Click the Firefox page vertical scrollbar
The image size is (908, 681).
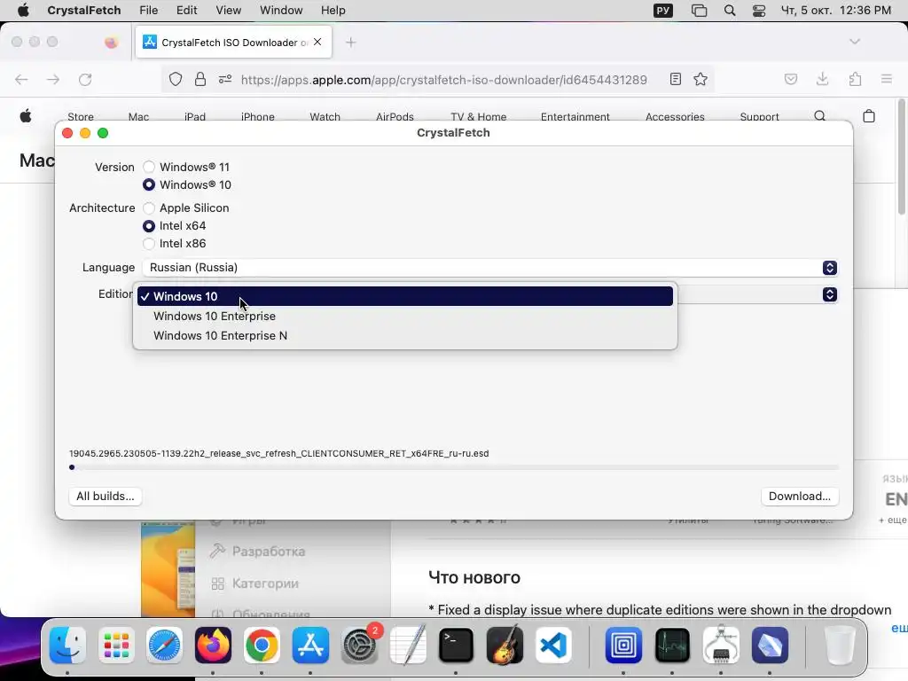point(902,158)
